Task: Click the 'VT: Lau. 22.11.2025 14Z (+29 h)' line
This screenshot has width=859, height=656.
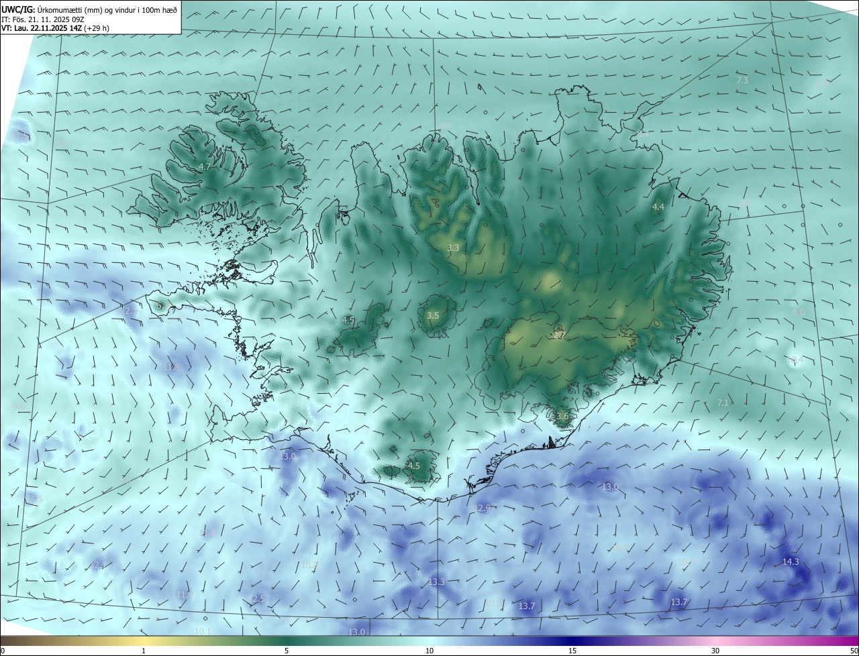Action: click(55, 28)
